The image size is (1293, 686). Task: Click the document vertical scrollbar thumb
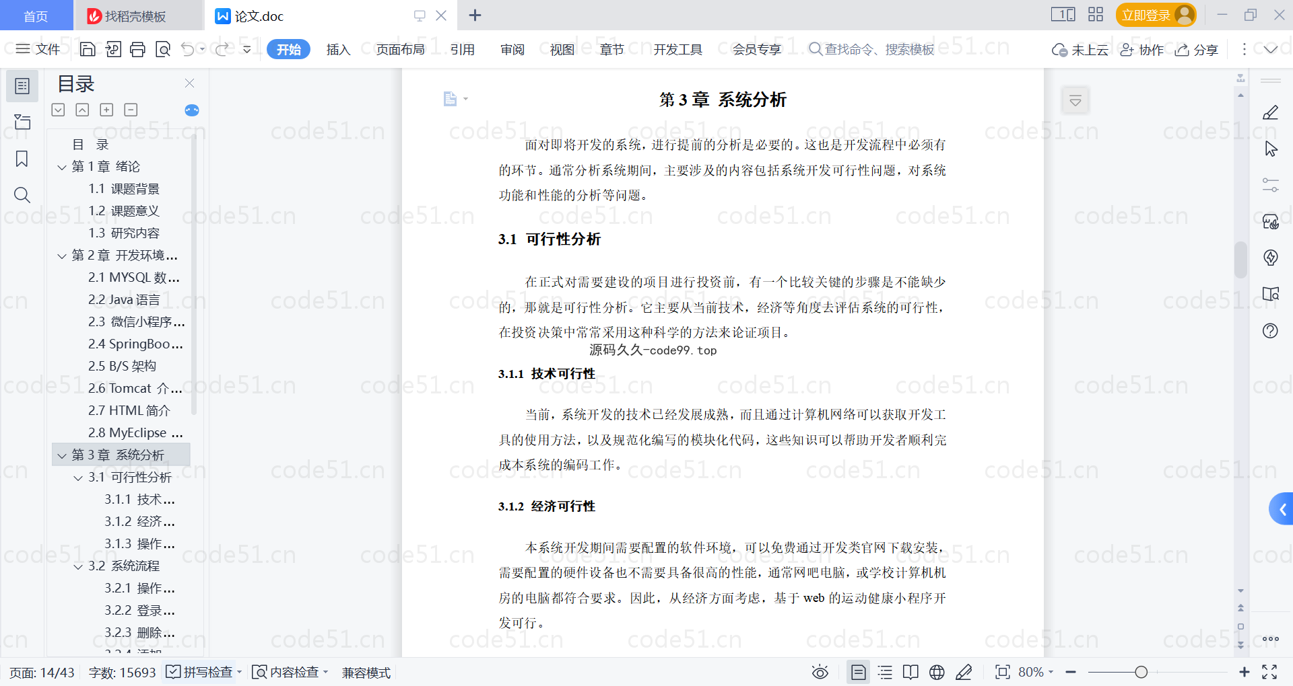coord(1240,260)
